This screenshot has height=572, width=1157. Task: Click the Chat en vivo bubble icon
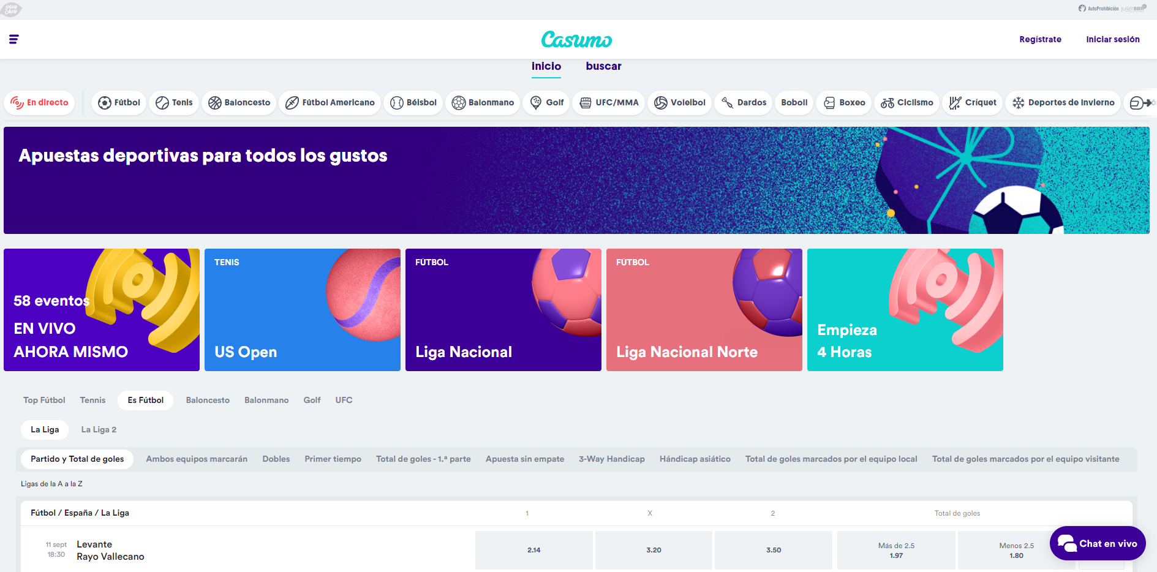coord(1067,543)
